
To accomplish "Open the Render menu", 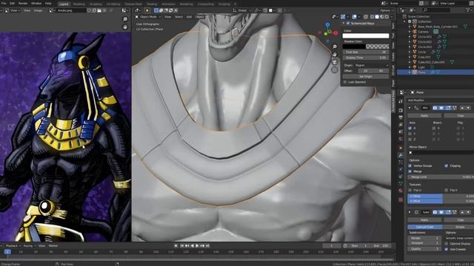I will point(23,3).
